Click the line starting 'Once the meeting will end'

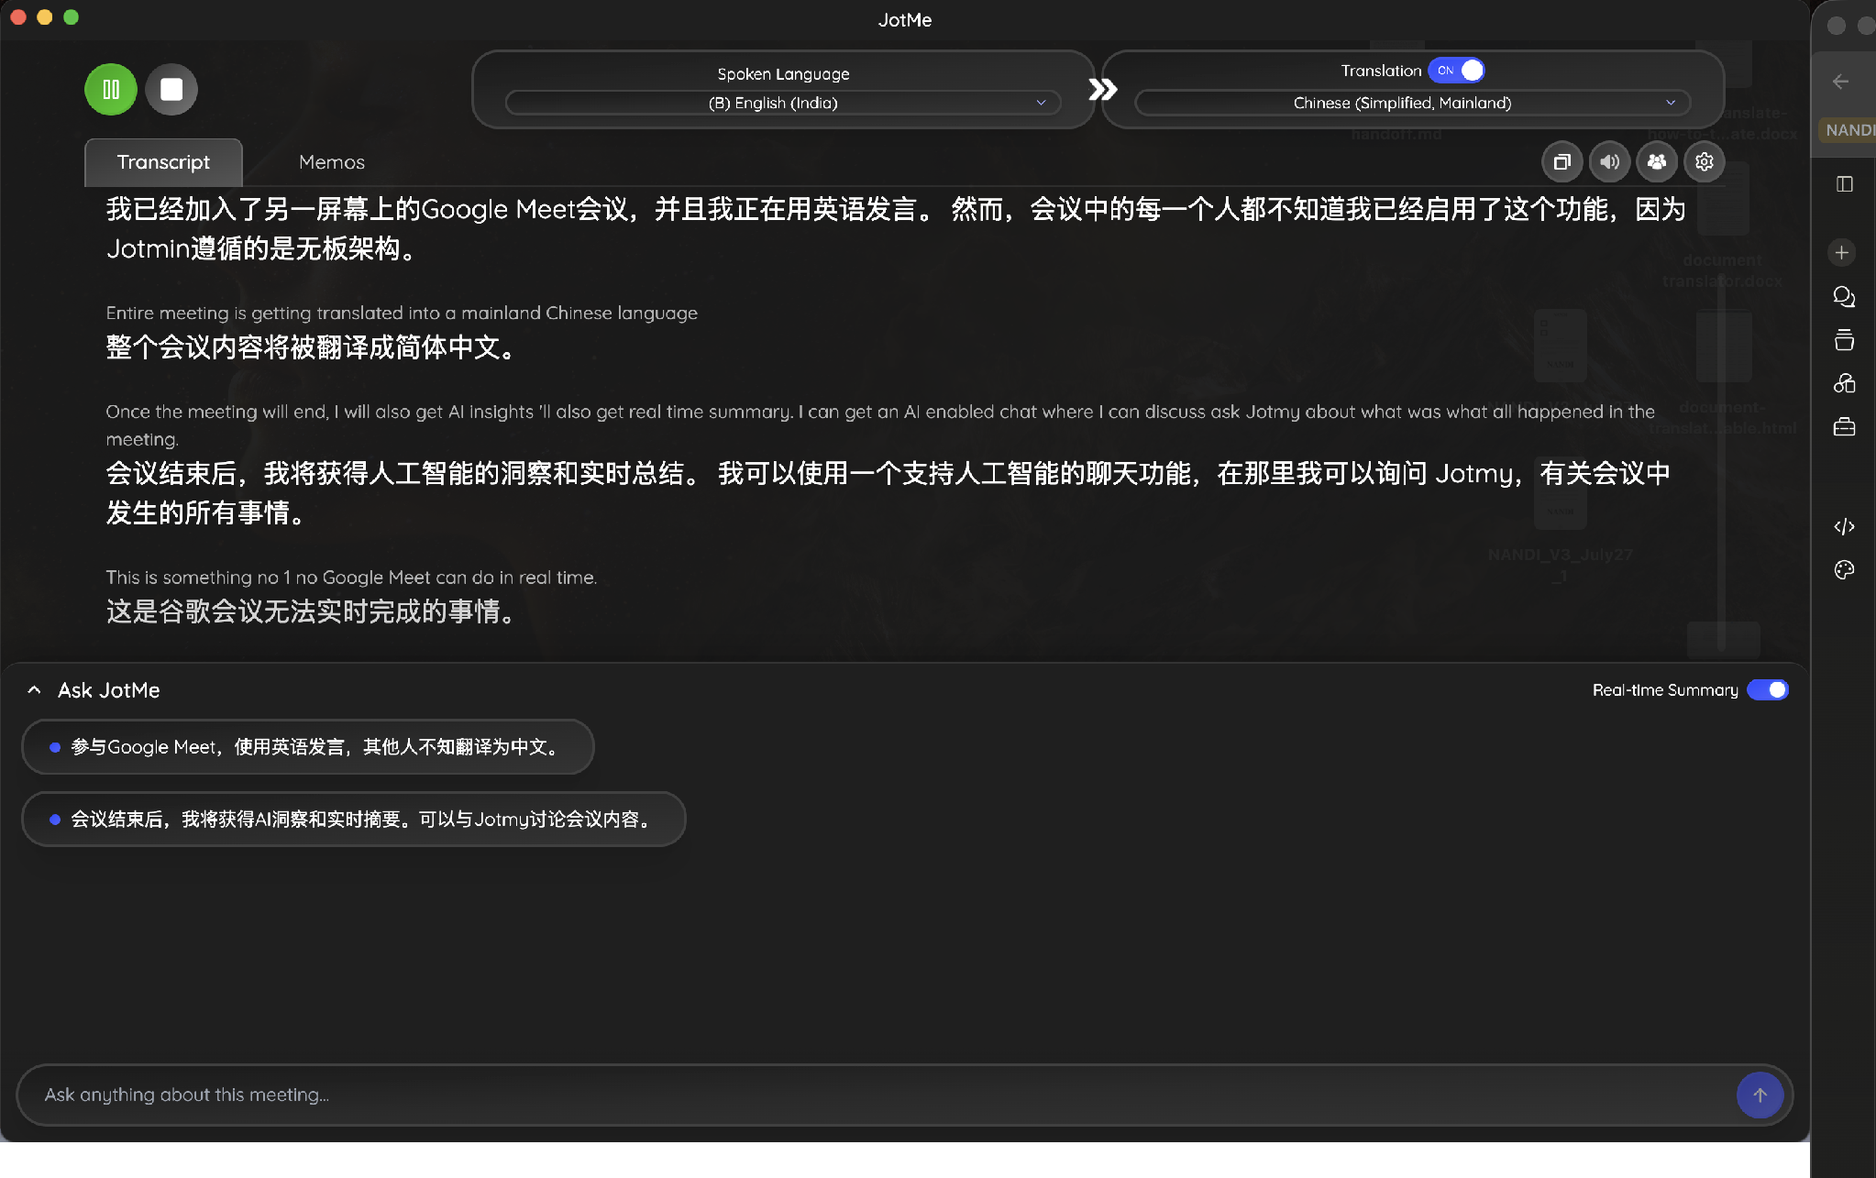[x=880, y=425]
